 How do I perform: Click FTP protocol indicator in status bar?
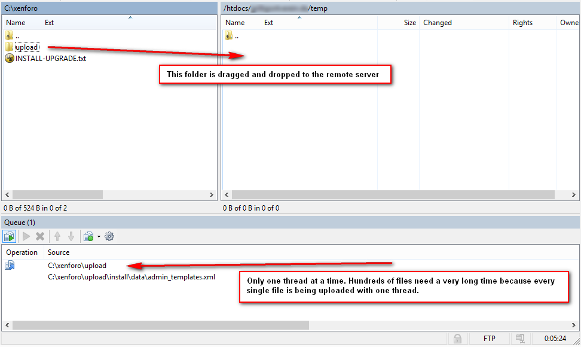point(490,339)
